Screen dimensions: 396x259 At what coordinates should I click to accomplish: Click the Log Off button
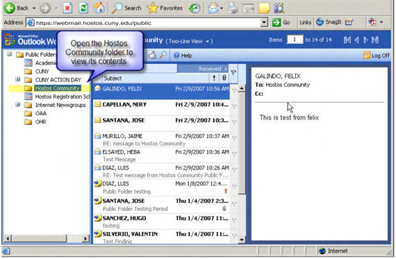click(377, 56)
